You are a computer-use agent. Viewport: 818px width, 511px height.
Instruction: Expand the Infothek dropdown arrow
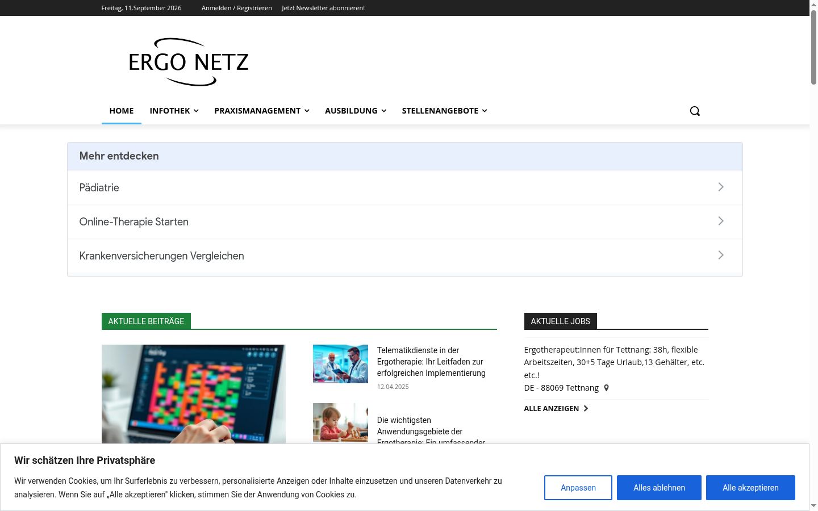coord(196,111)
